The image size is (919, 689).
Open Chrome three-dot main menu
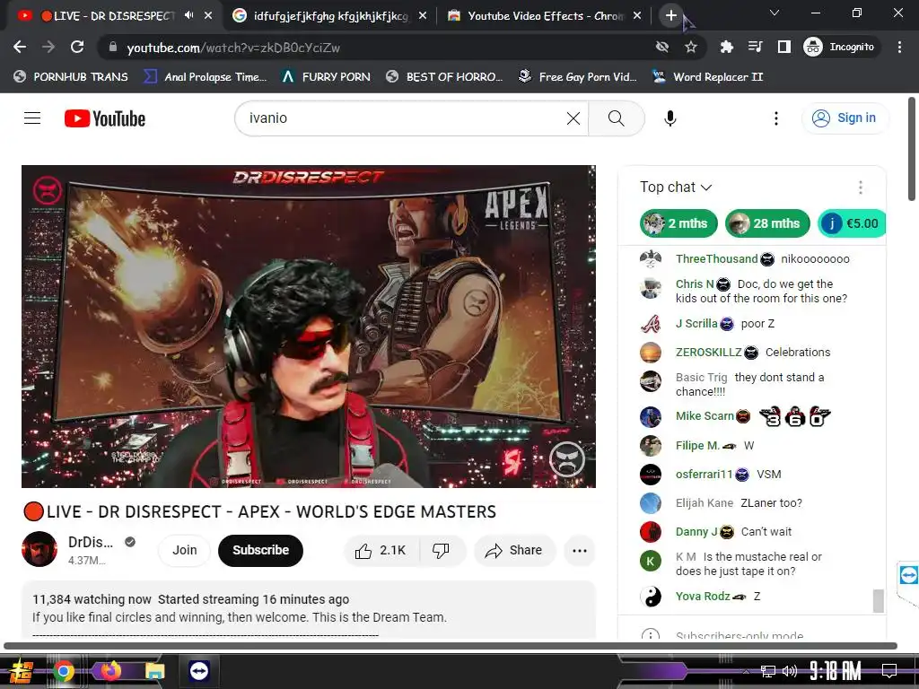click(x=899, y=47)
